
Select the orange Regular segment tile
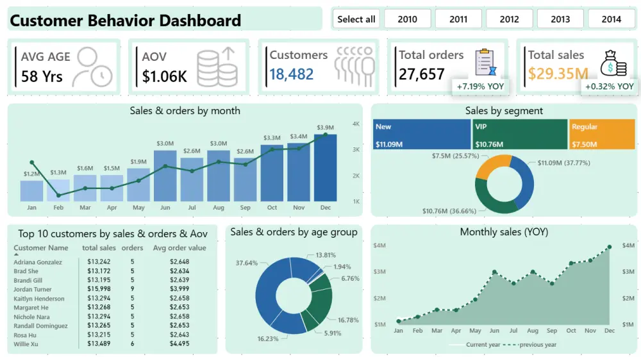(x=602, y=134)
